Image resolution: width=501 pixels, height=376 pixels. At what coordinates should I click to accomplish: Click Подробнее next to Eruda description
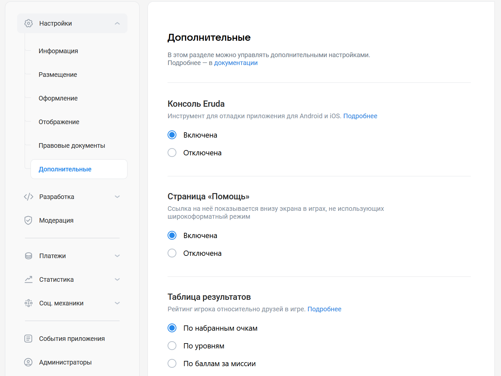360,116
